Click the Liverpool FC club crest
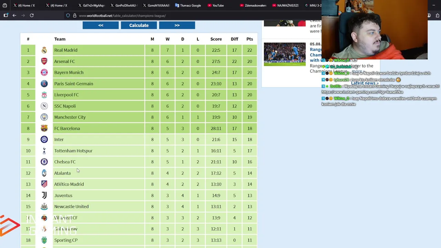 (44, 95)
